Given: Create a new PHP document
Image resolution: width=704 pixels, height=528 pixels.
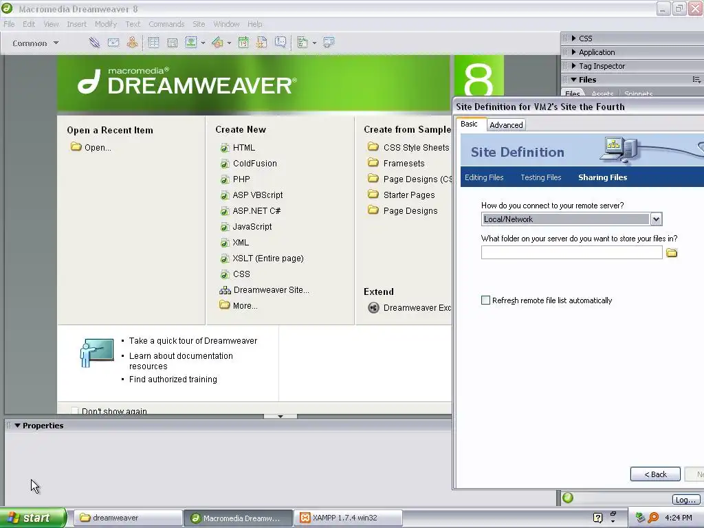Looking at the screenshot, I should pos(235,179).
